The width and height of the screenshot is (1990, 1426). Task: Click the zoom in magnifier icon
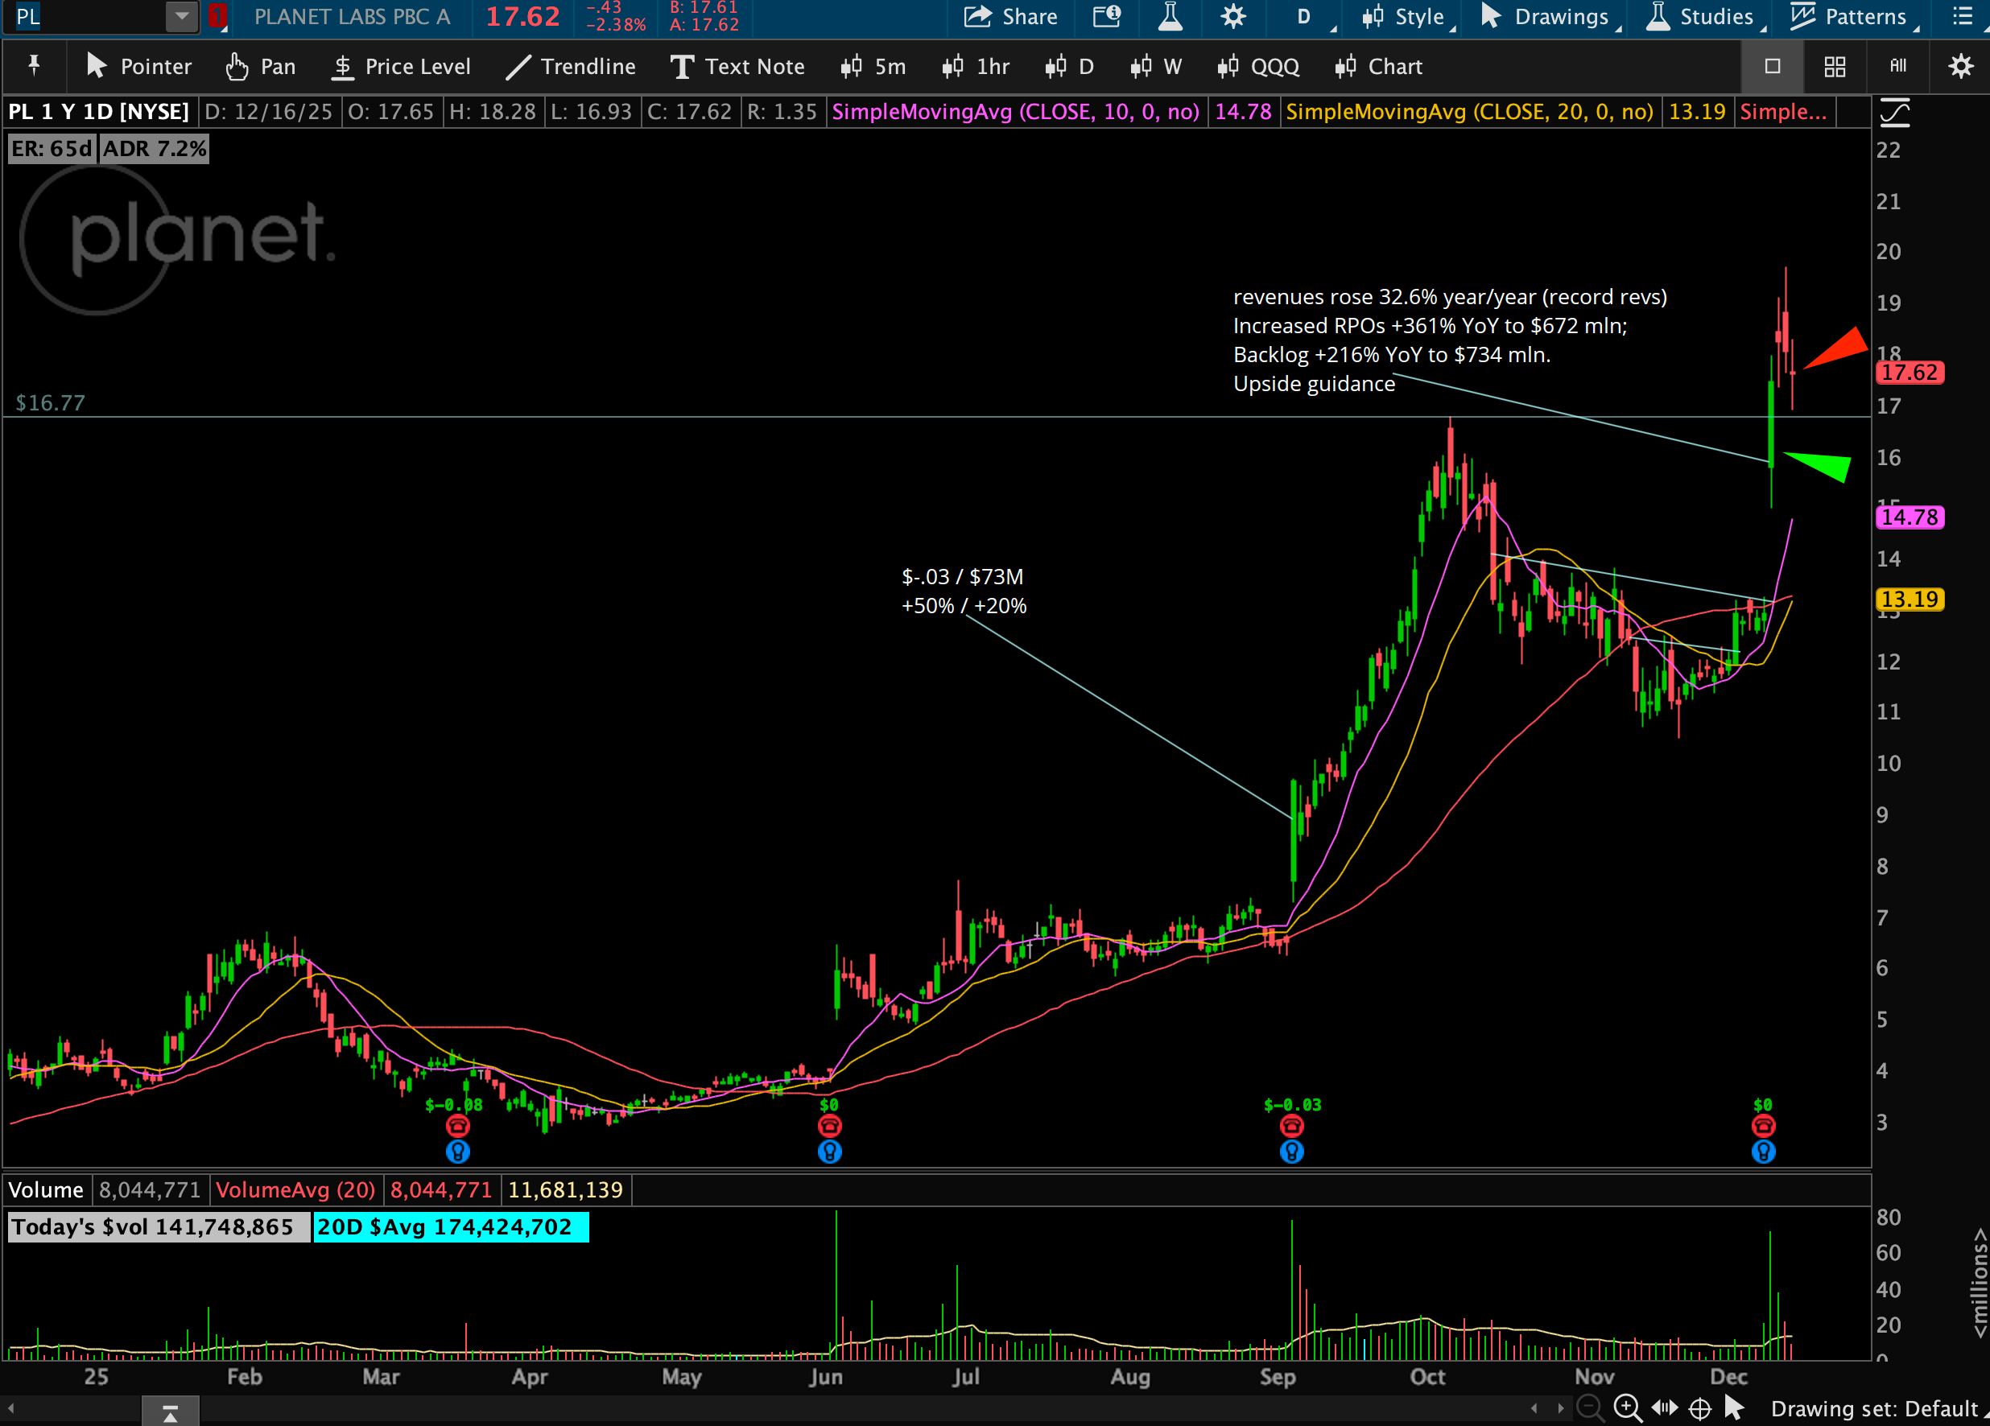click(1628, 1408)
